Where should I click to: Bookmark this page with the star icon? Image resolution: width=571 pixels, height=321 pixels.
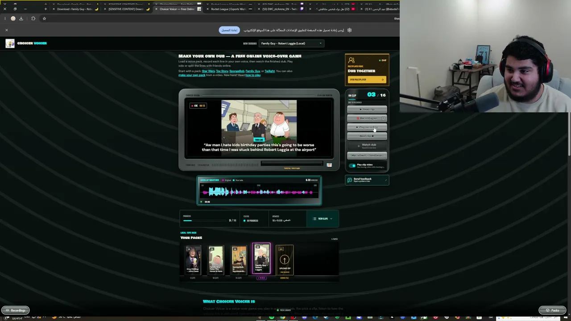point(44,18)
